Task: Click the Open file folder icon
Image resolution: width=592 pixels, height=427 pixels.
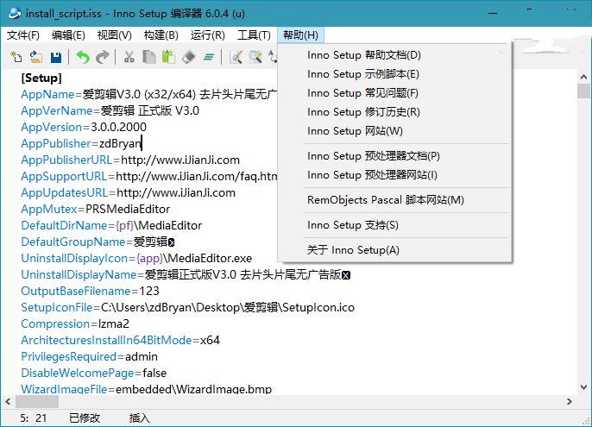Action: 36,57
